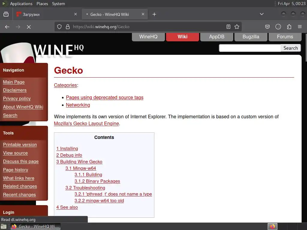Screen dimensions: 307x230
Task: Jump to 1 Installing section
Action: point(67,149)
